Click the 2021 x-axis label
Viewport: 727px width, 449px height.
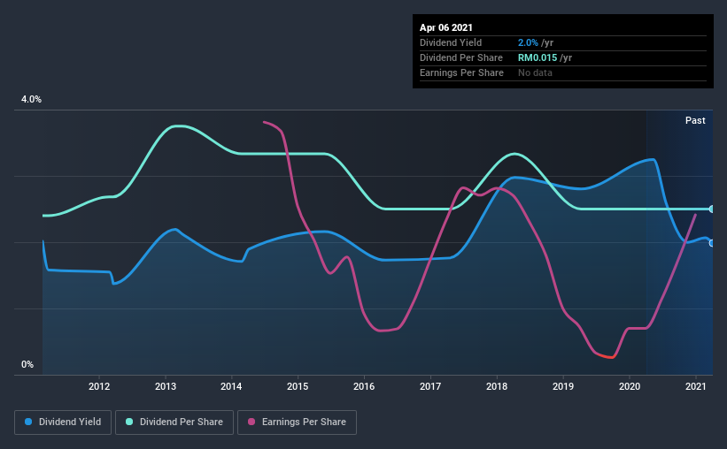click(696, 386)
